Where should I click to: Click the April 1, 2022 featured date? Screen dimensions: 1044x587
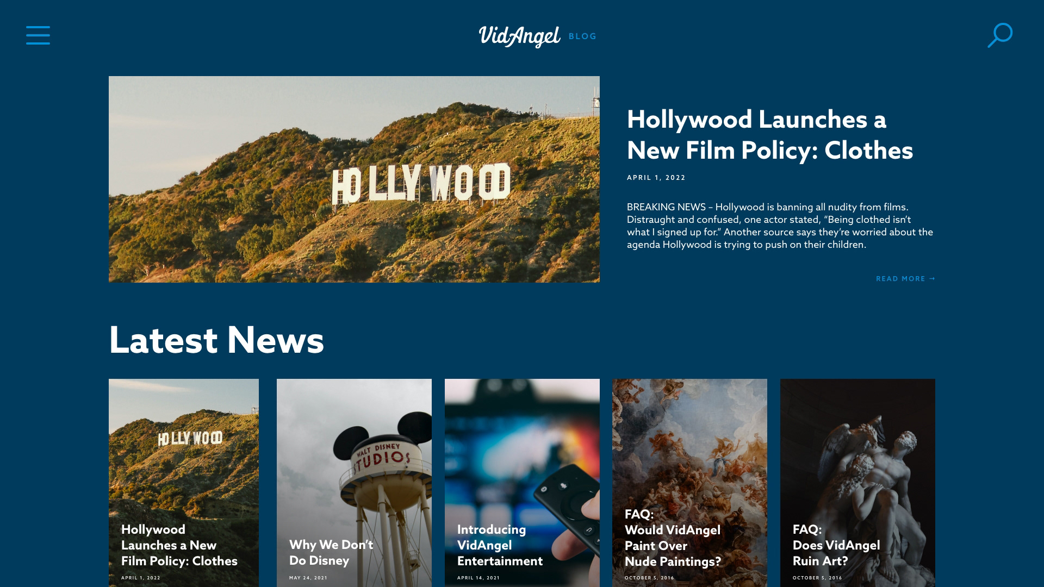[x=656, y=178]
